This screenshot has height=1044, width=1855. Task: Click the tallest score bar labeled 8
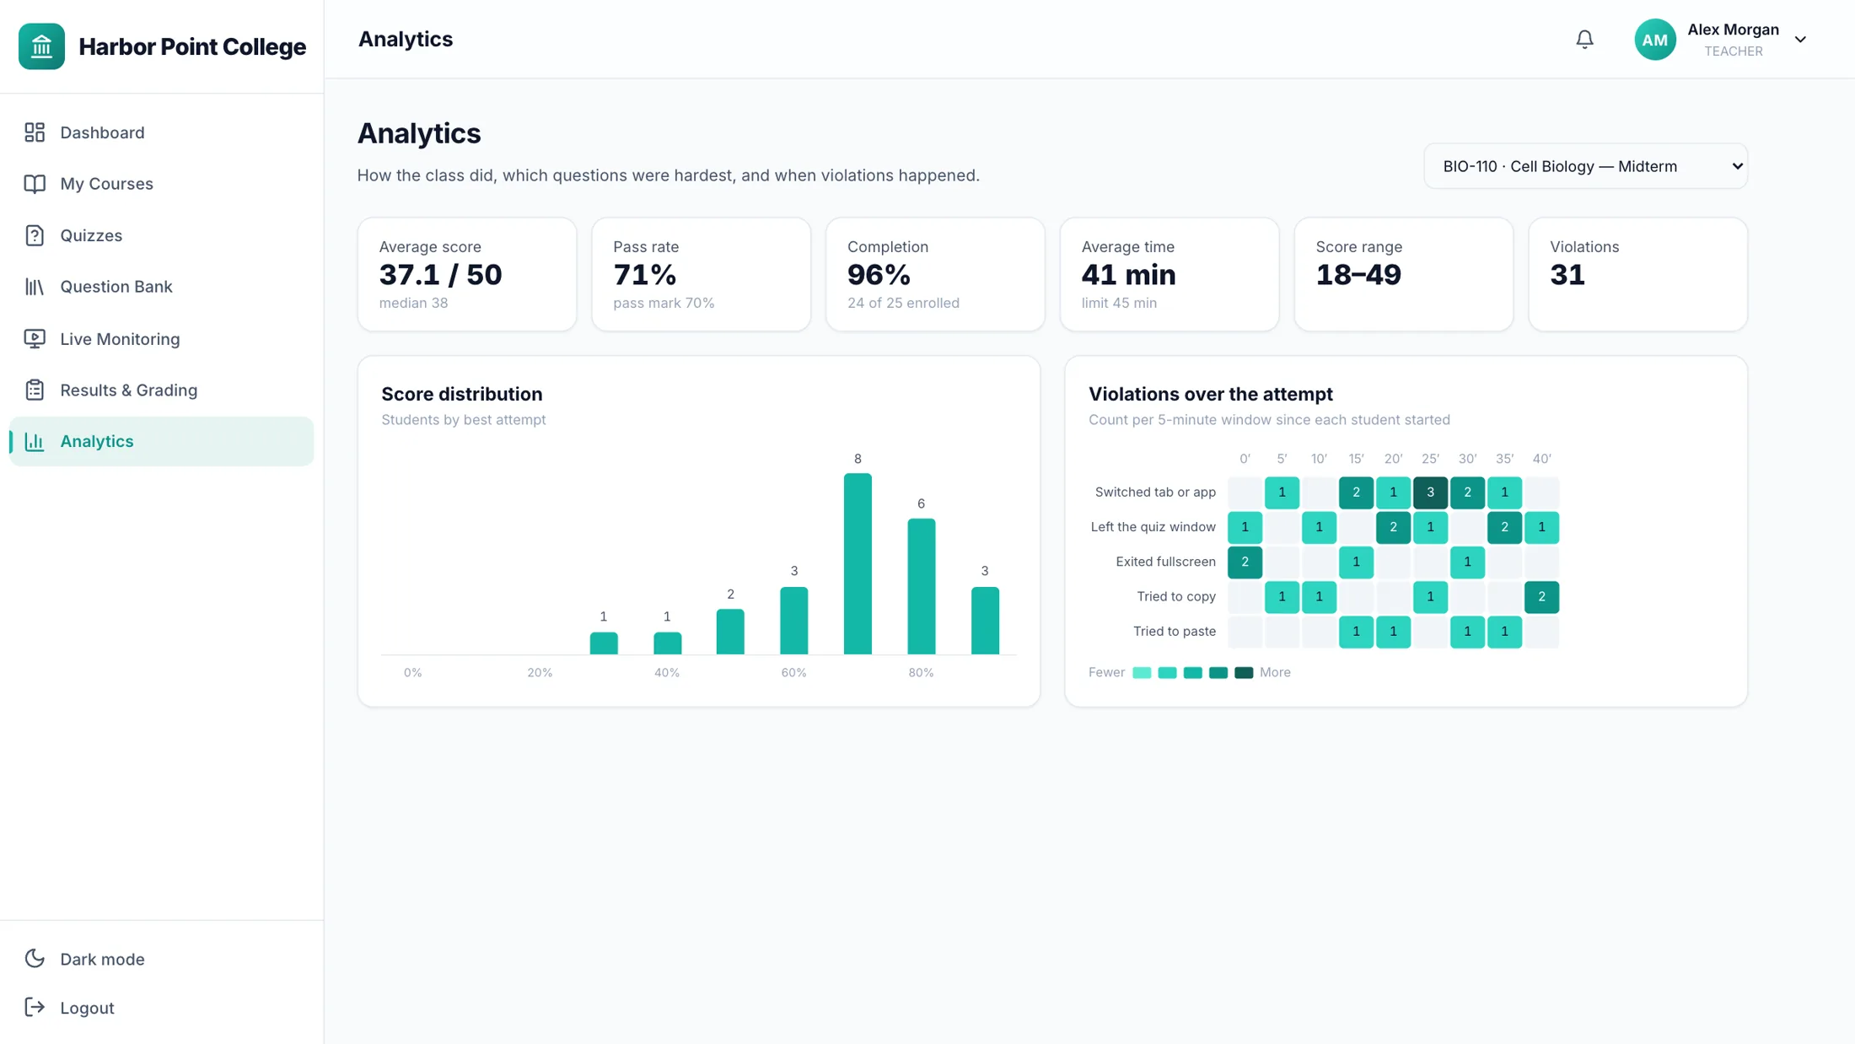click(x=858, y=563)
